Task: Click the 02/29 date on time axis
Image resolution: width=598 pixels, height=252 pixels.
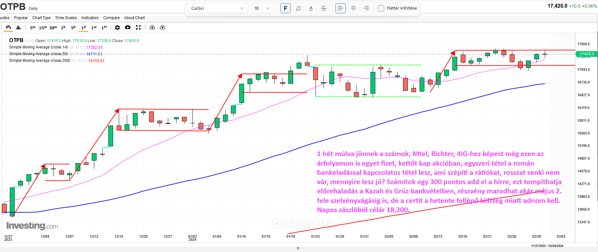Action: (537, 236)
